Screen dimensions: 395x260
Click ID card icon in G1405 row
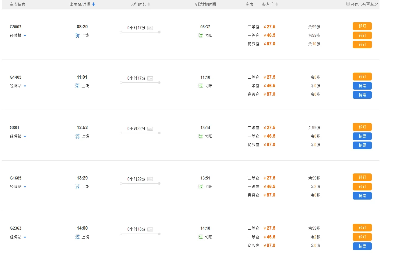pyautogui.click(x=150, y=78)
